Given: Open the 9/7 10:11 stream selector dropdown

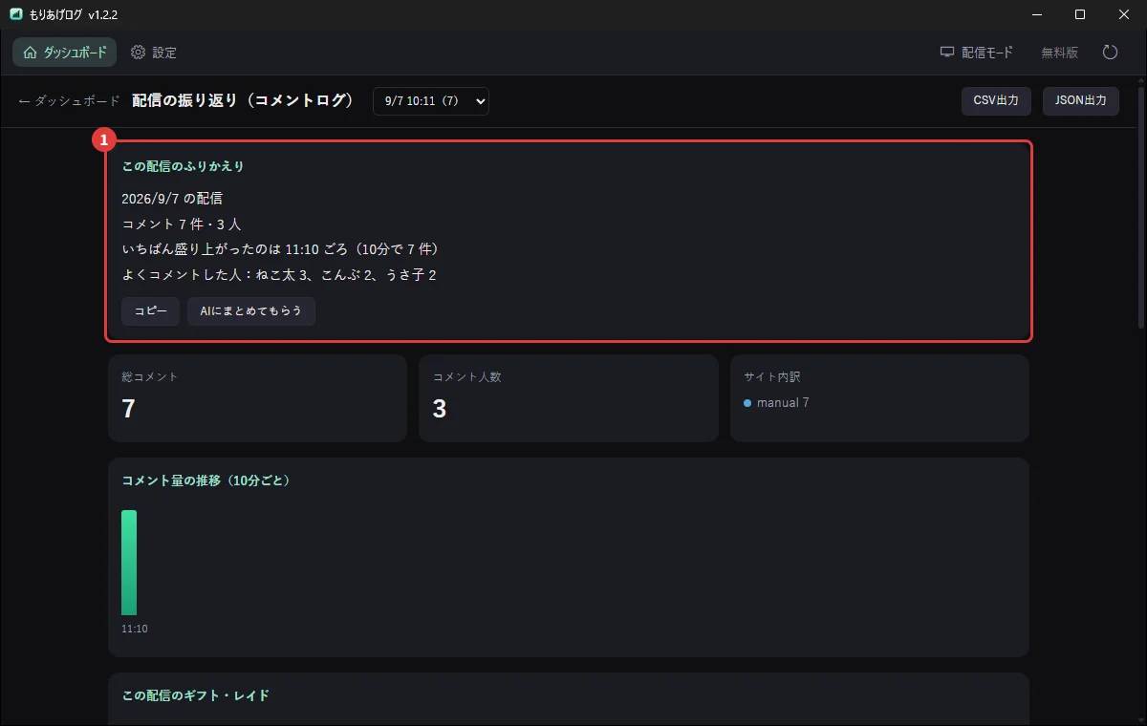Looking at the screenshot, I should [431, 101].
